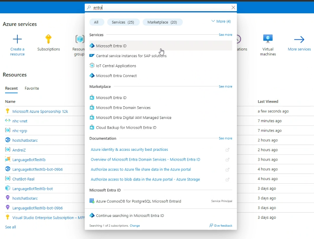314x239 pixels.
Task: Click See more under Documentation
Action: (x=226, y=138)
